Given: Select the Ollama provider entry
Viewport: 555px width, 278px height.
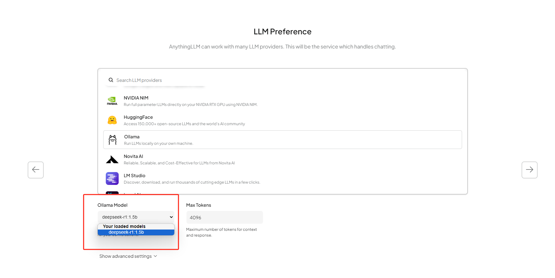Looking at the screenshot, I should tap(283, 140).
